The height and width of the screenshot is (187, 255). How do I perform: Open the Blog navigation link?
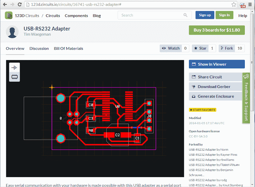coord(97,16)
